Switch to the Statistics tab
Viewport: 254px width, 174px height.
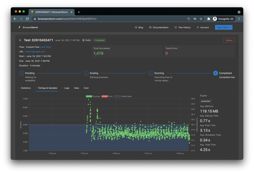[x=26, y=88]
